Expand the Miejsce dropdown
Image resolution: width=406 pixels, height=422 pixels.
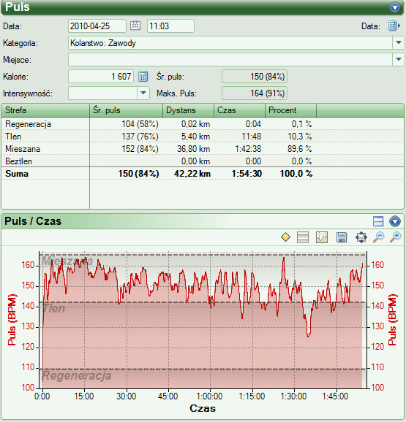(x=399, y=59)
